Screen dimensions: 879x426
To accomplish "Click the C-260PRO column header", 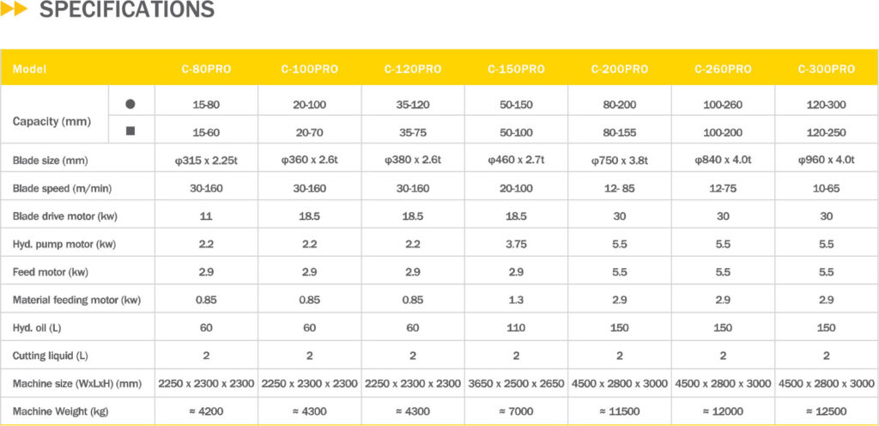I will click(x=723, y=70).
